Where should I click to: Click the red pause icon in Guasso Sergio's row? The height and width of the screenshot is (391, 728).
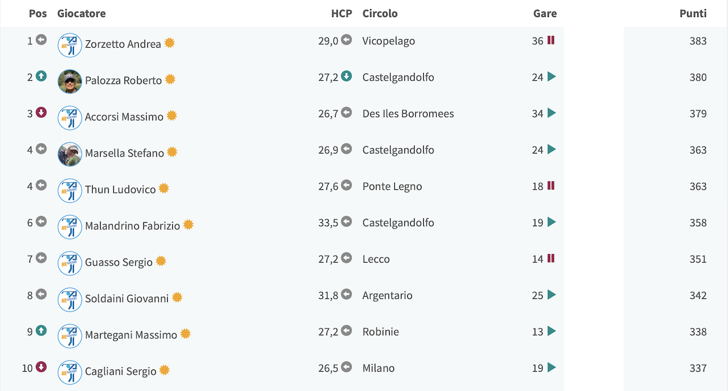(551, 259)
